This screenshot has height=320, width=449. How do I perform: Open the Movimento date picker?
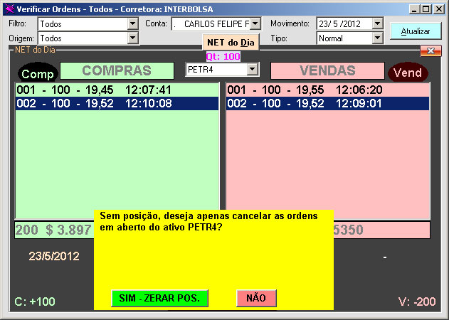pyautogui.click(x=377, y=23)
